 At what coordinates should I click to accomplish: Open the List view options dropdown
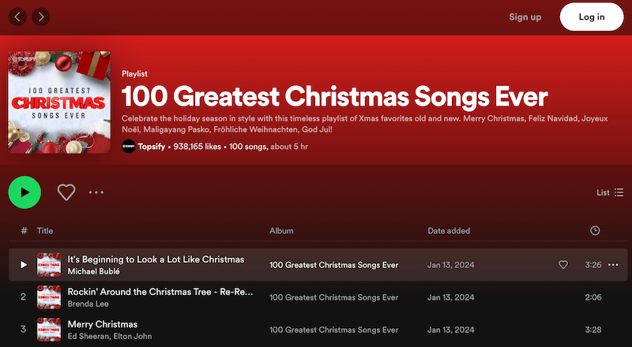tap(610, 192)
